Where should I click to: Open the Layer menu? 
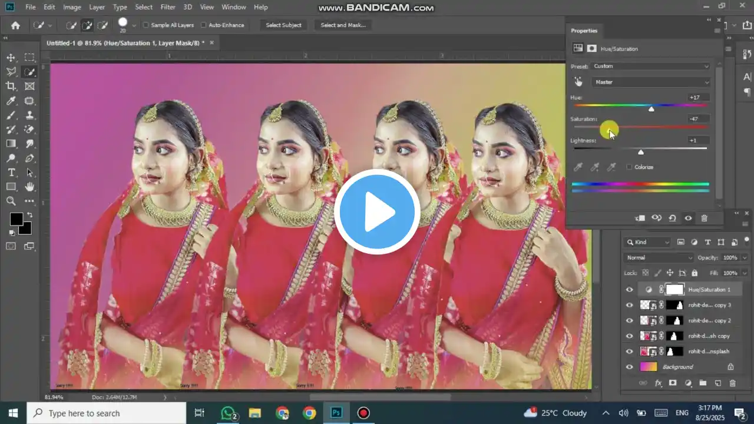(x=97, y=7)
